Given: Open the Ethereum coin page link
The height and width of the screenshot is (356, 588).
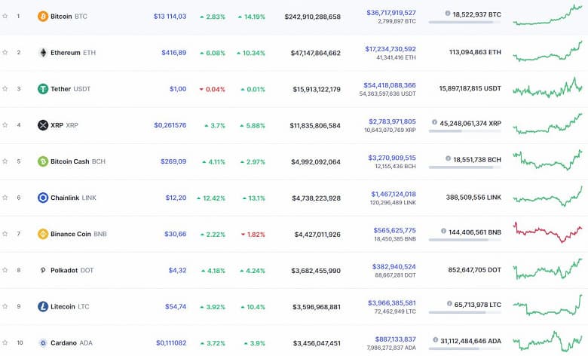Looking at the screenshot, I should point(66,53).
